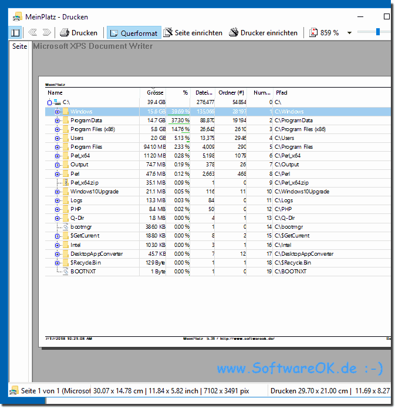395x408 pixels.
Task: Click the $Recycle.Bin folder icon
Action: pyautogui.click(x=66, y=263)
